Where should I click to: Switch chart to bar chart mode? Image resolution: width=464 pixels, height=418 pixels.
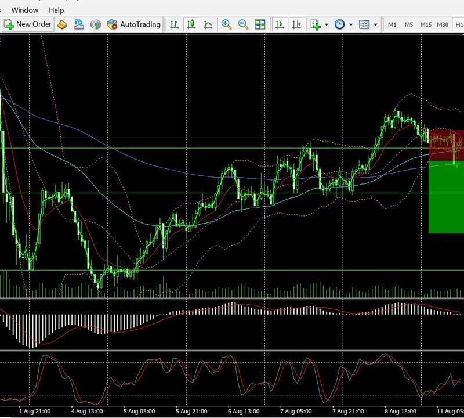[x=175, y=24]
